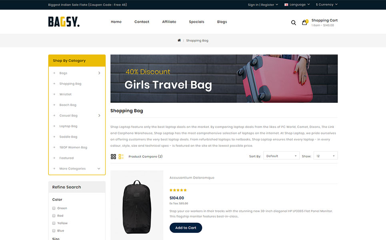Image resolution: width=386 pixels, height=240 pixels.
Task: Click the Add to Cart button
Action: (x=186, y=228)
